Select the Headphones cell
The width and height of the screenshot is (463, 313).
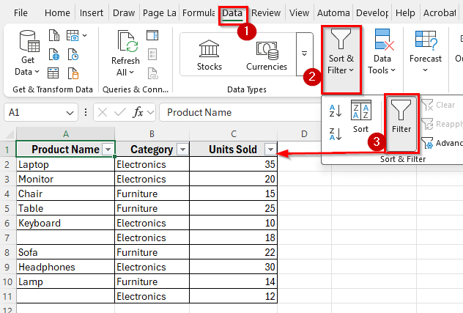65,267
